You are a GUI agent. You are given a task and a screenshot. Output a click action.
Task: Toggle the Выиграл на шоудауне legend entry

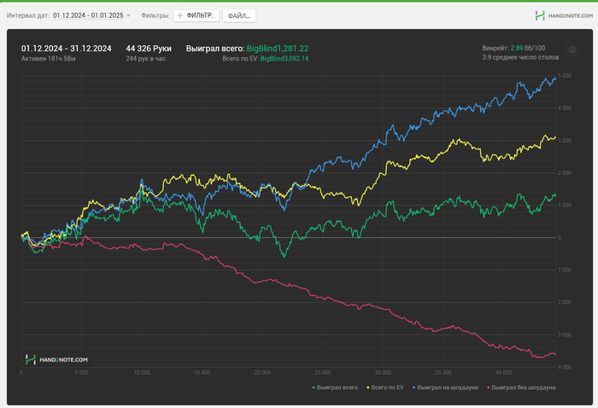pos(445,388)
